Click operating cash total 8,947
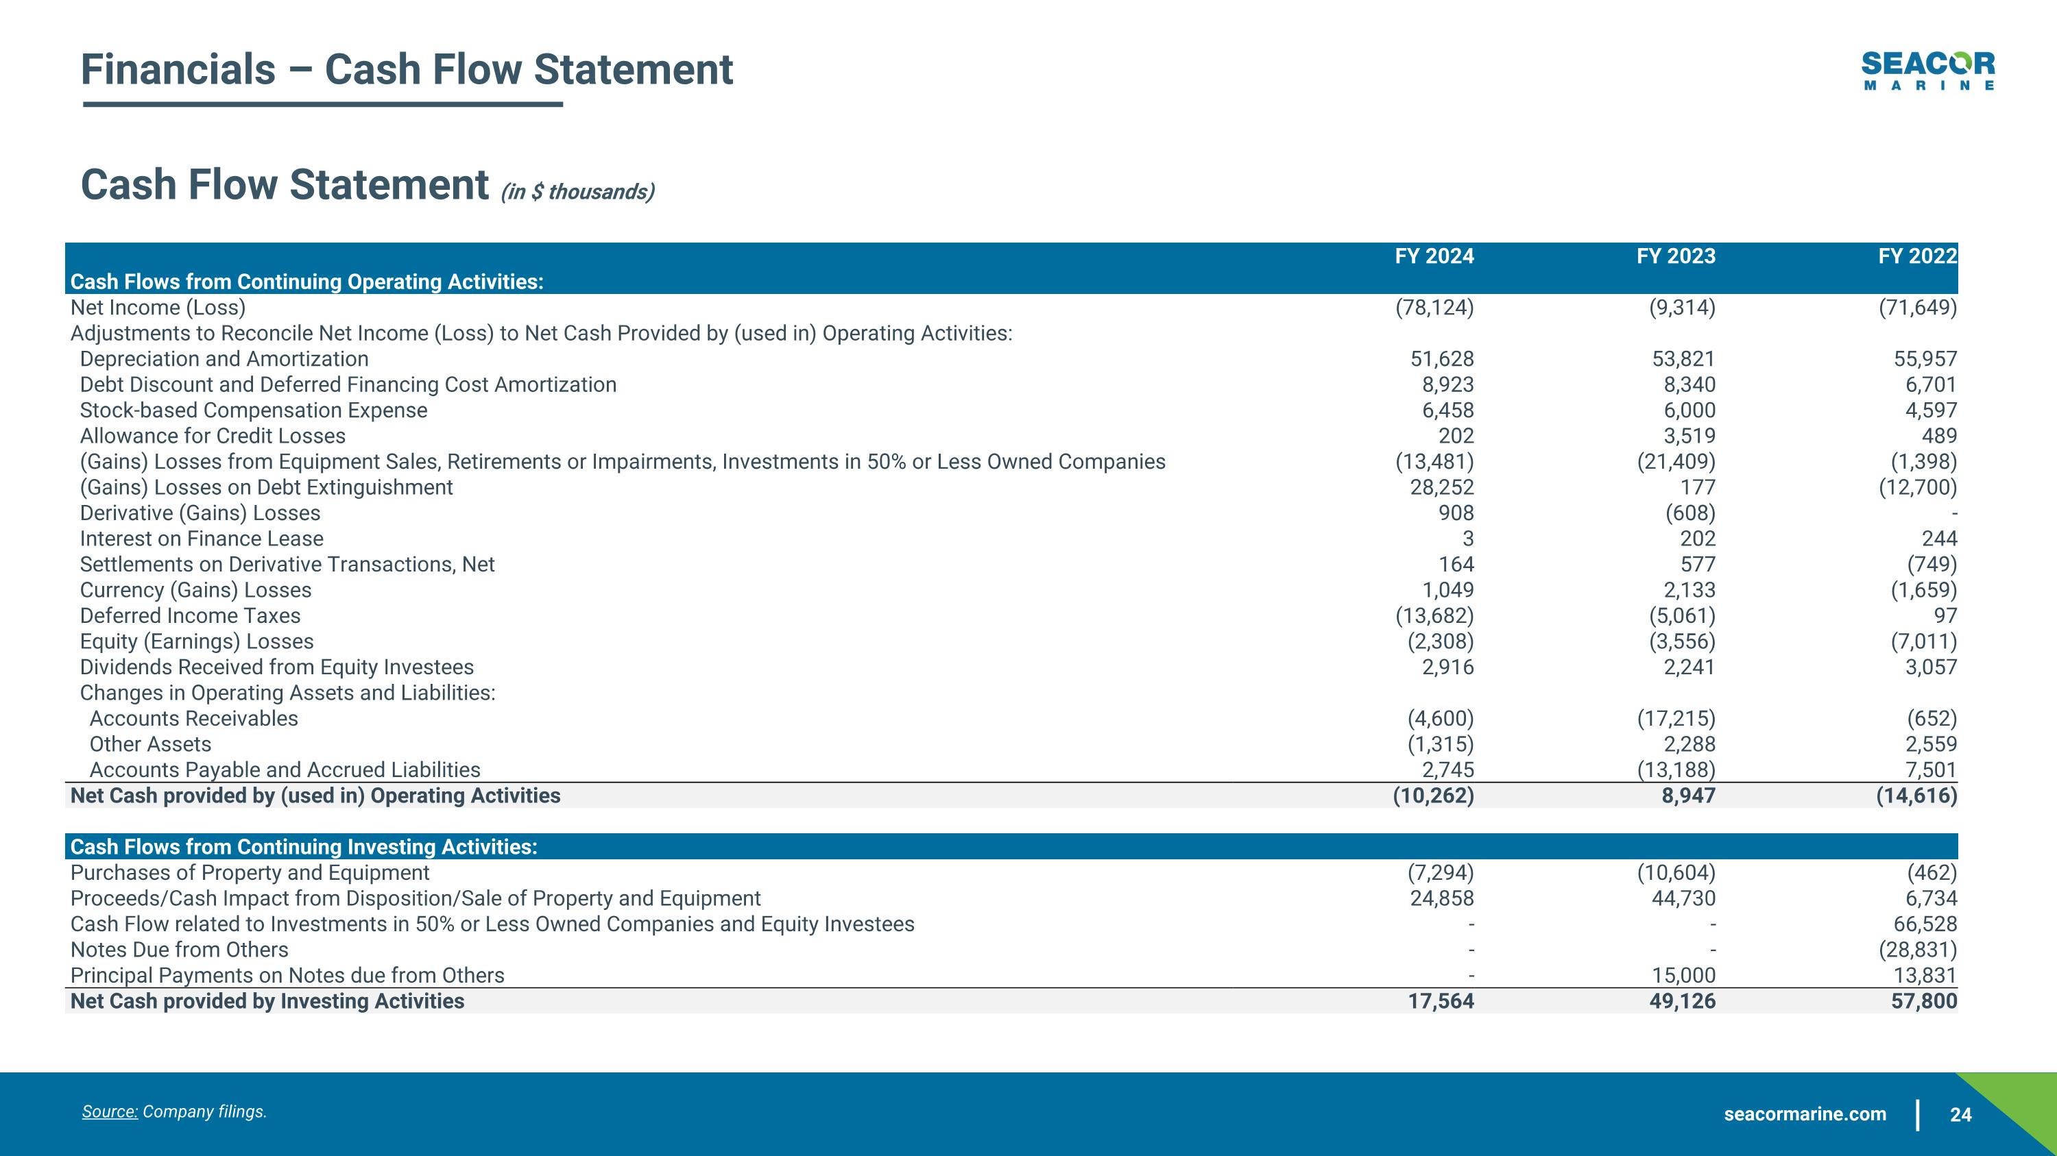Viewport: 2057px width, 1156px height. (1689, 796)
